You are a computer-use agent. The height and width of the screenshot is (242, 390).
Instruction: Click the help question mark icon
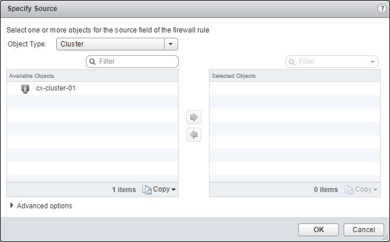(381, 9)
